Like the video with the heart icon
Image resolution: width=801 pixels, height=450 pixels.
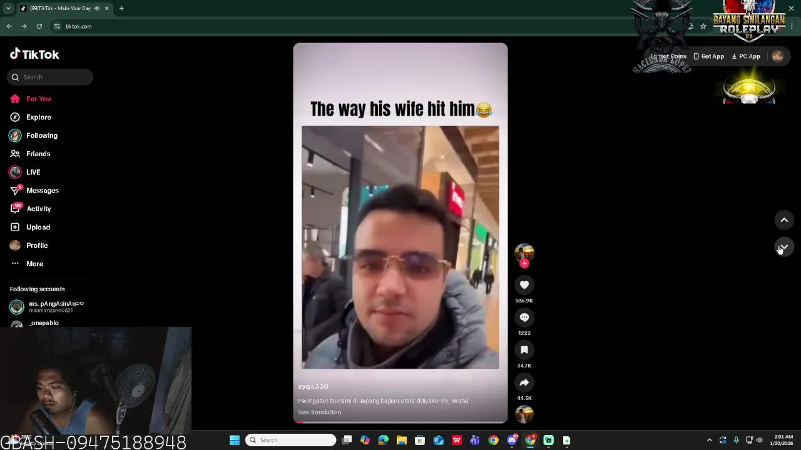coord(524,285)
